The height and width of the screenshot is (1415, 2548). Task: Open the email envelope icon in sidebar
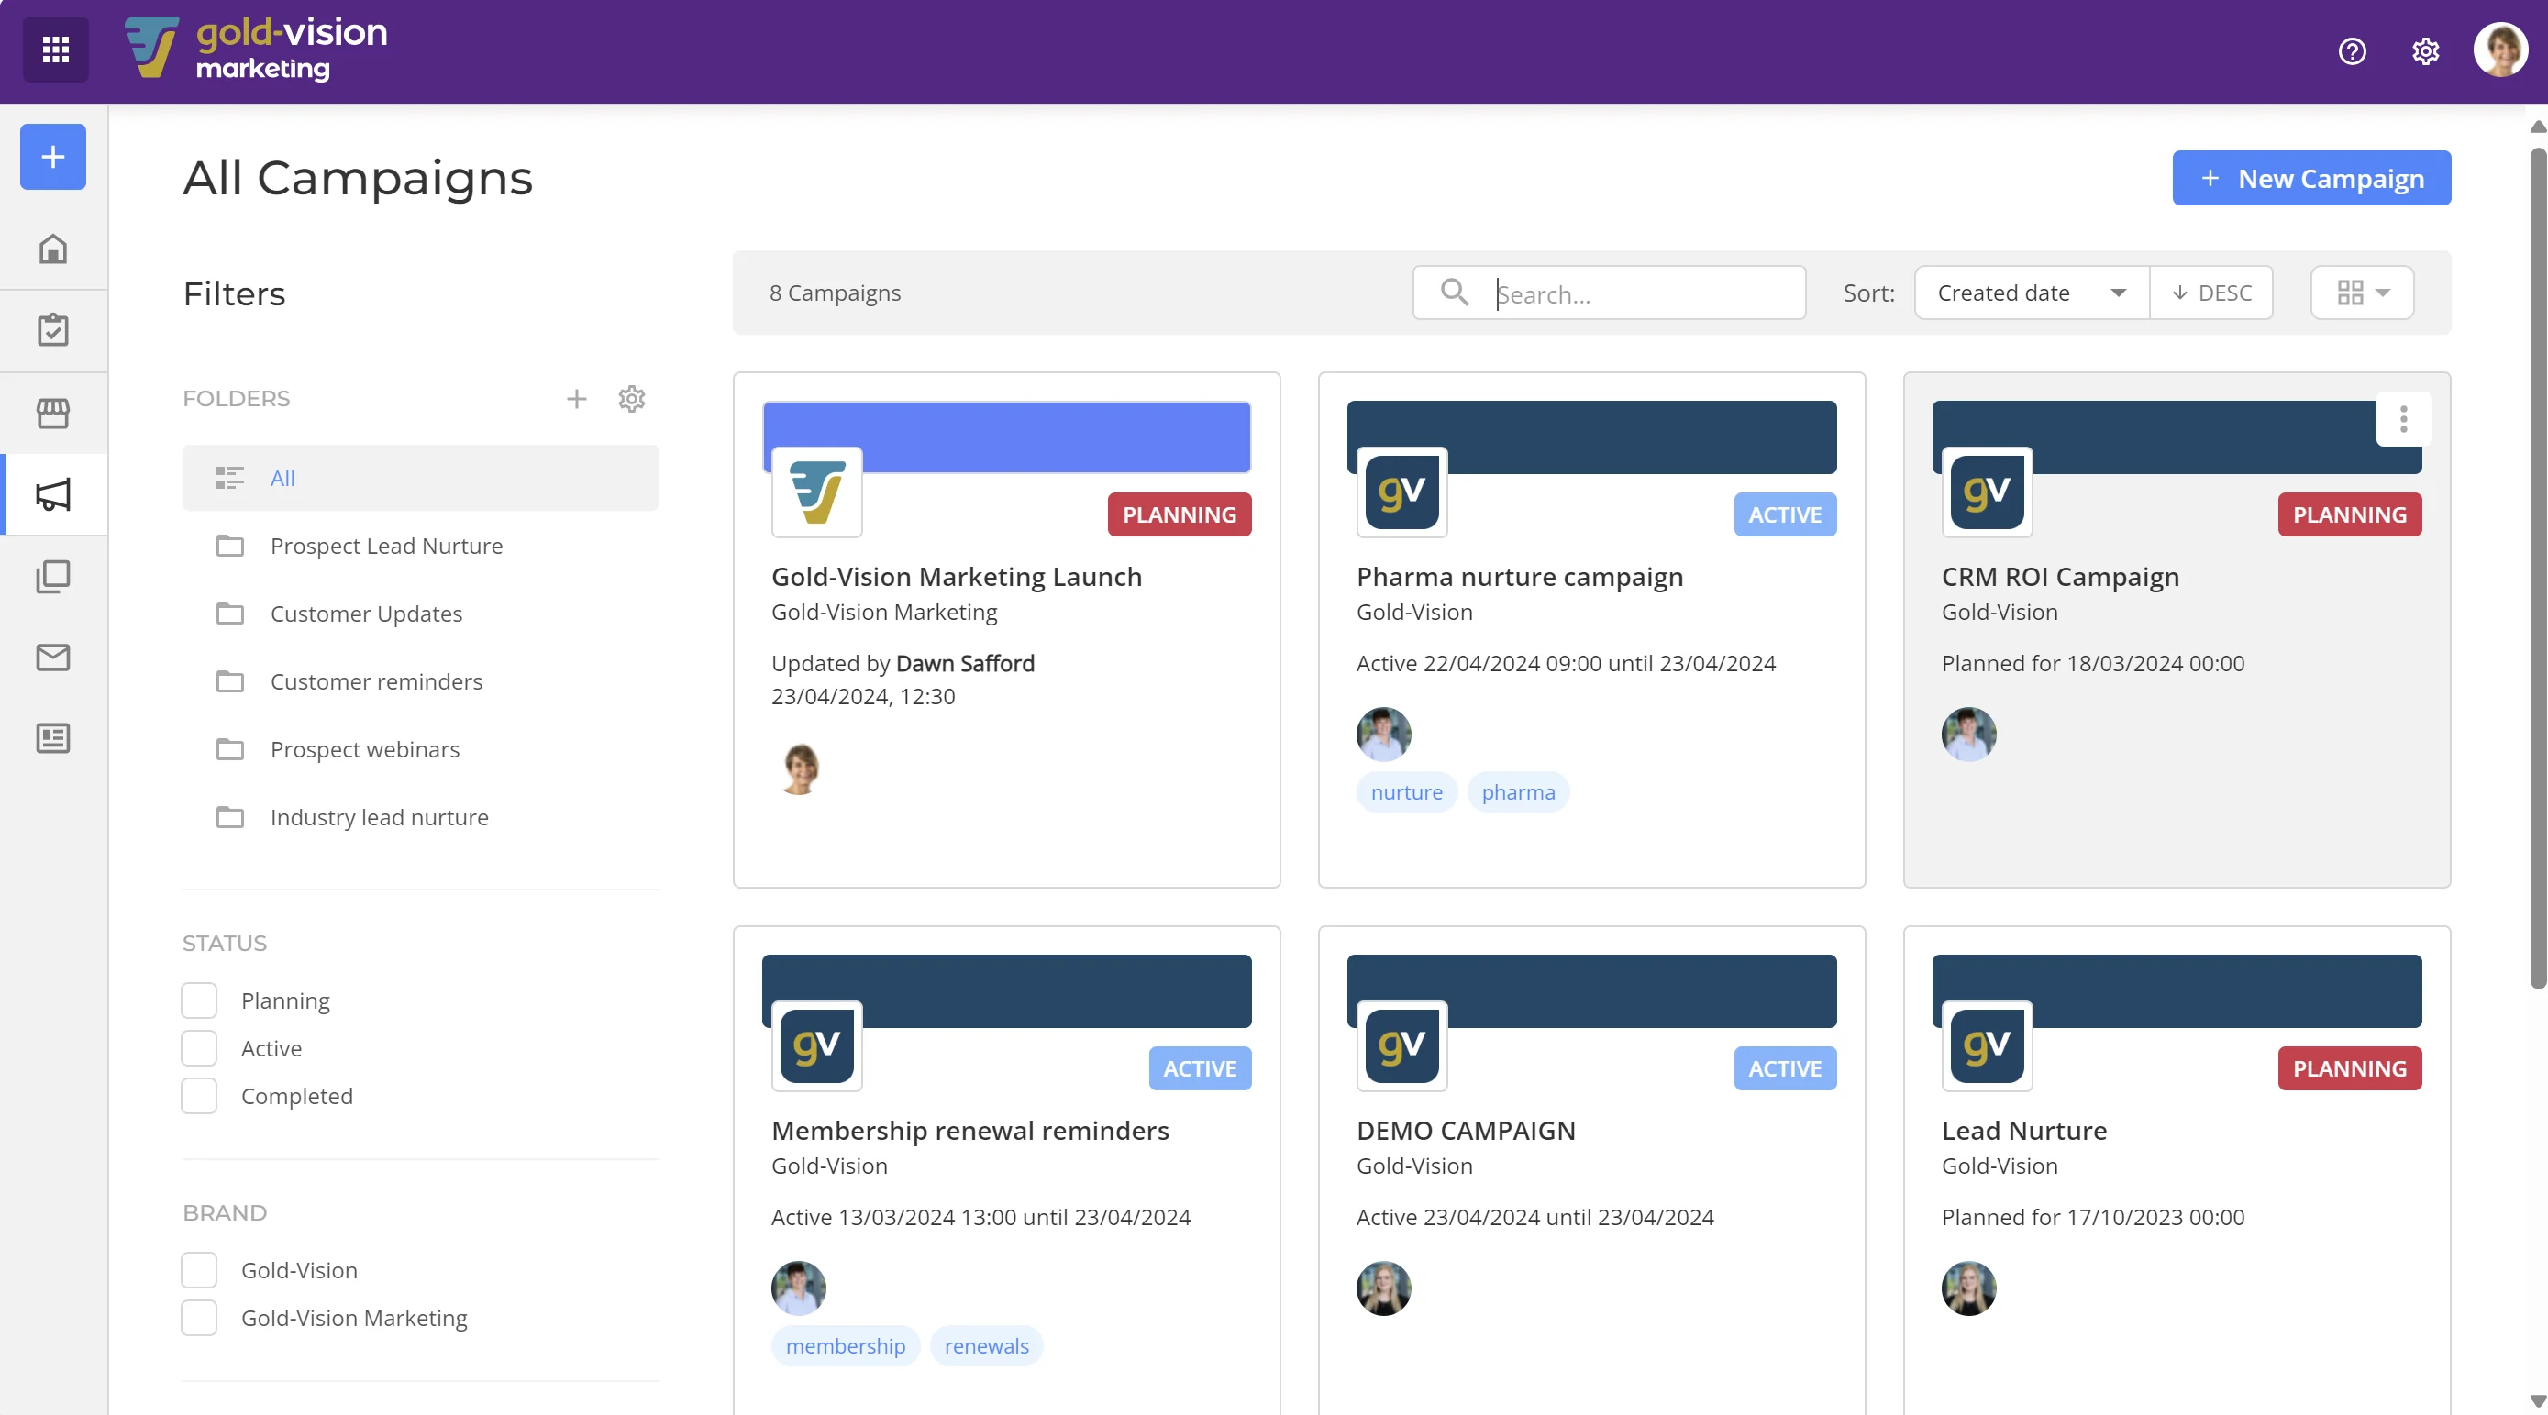53,658
